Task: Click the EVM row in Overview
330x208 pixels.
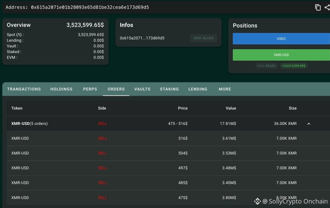Action: [x=55, y=57]
